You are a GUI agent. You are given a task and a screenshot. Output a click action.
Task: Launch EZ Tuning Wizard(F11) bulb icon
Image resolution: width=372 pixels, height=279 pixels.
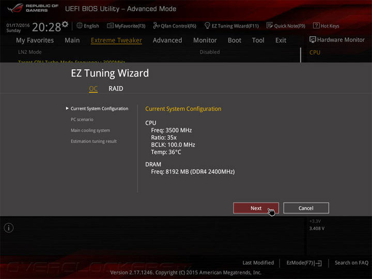point(207,25)
